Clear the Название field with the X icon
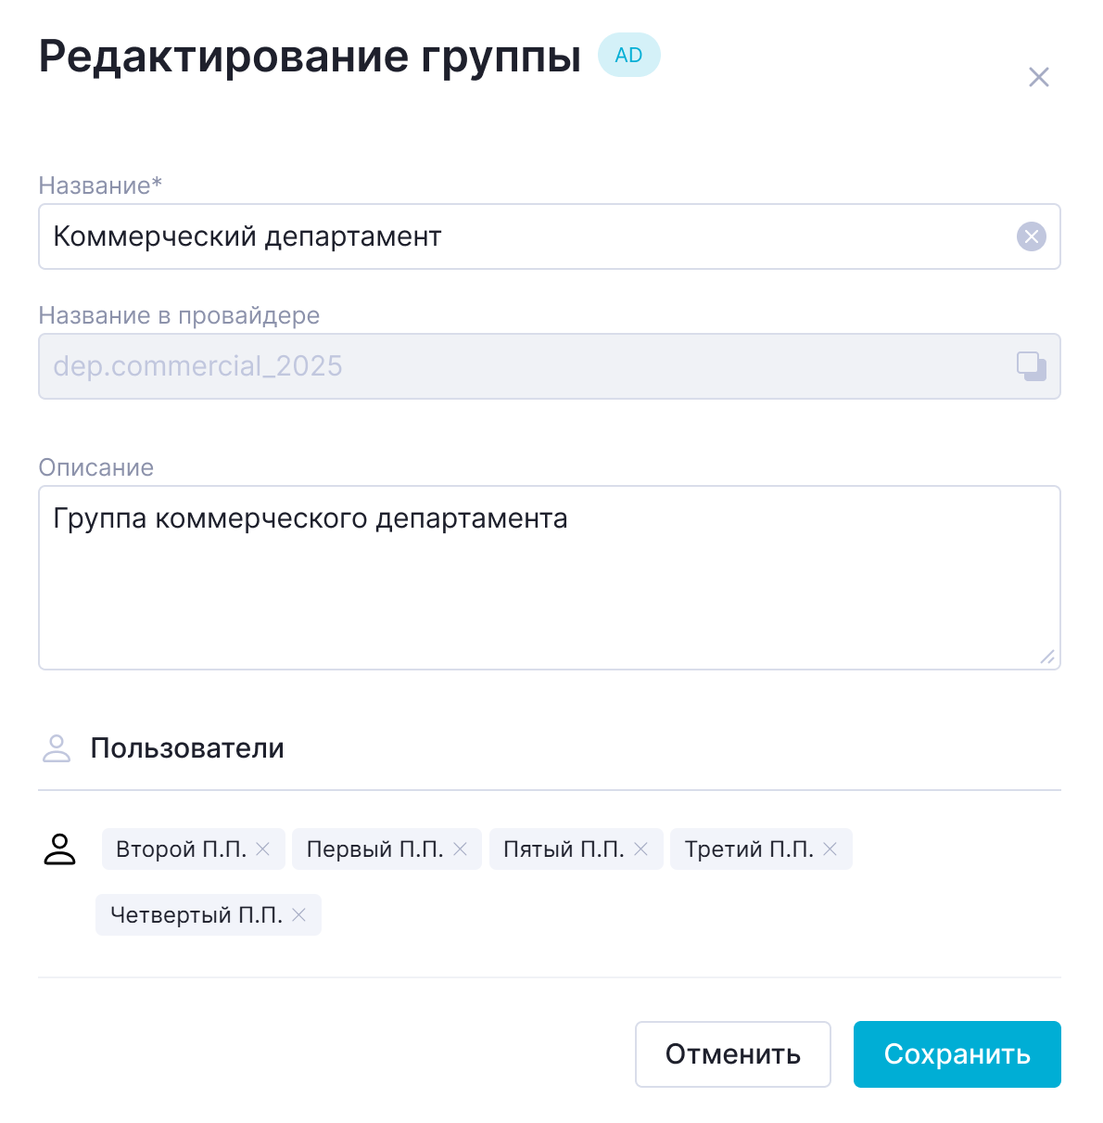The width and height of the screenshot is (1103, 1123). (x=1031, y=236)
